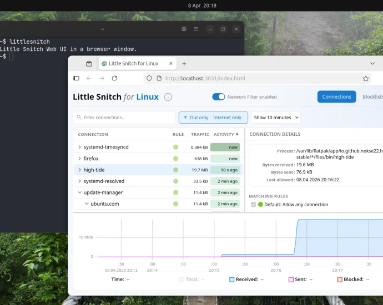Click the green rule dot for high-tide
The height and width of the screenshot is (305, 383).
click(x=175, y=170)
